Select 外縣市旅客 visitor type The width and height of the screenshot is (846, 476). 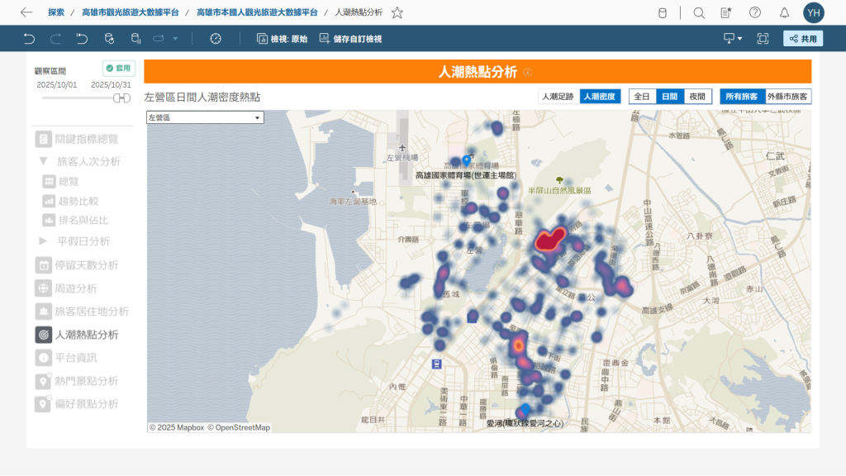(x=788, y=97)
